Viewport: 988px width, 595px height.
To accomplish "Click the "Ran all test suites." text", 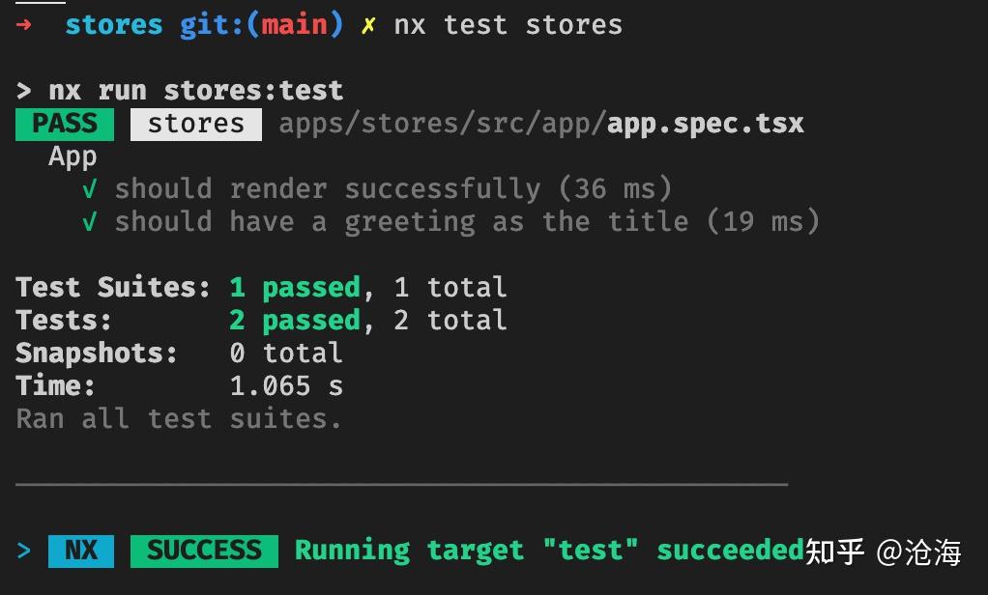I will pos(179,419).
